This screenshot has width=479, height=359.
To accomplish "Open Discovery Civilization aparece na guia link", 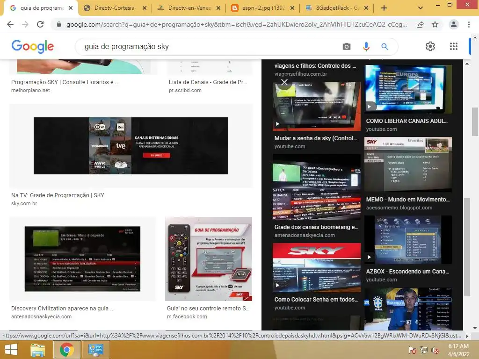I will [x=63, y=309].
